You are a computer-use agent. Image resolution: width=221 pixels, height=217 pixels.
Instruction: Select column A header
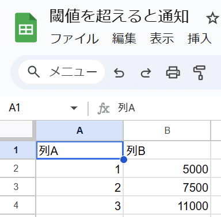click(79, 130)
